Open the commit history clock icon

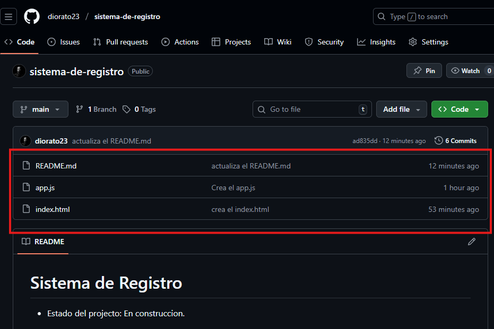click(x=438, y=140)
